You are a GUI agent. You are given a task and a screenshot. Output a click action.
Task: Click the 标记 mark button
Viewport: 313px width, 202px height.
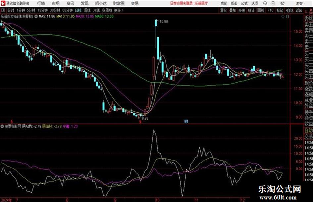pyautogui.click(x=280, y=10)
